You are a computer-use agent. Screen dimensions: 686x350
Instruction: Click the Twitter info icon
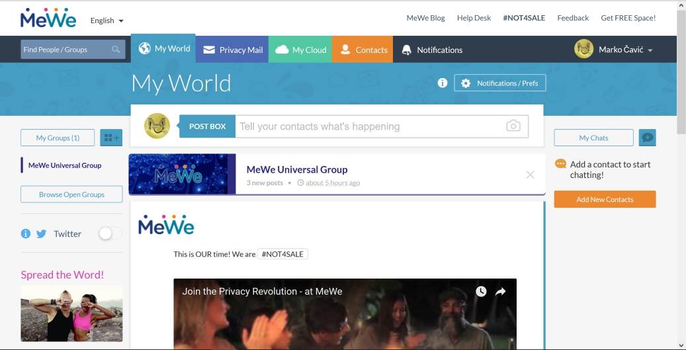[x=26, y=234]
